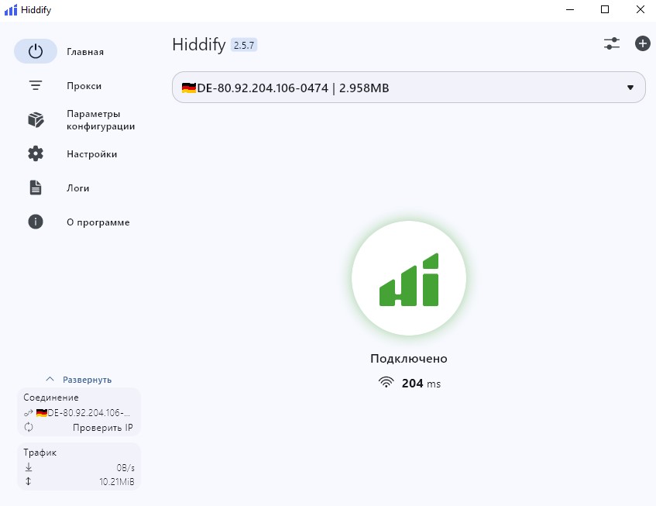
Task: Click the German flag in profile selector
Action: coord(189,88)
